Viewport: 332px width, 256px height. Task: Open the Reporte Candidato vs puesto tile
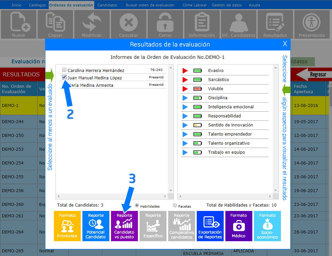coord(124,226)
